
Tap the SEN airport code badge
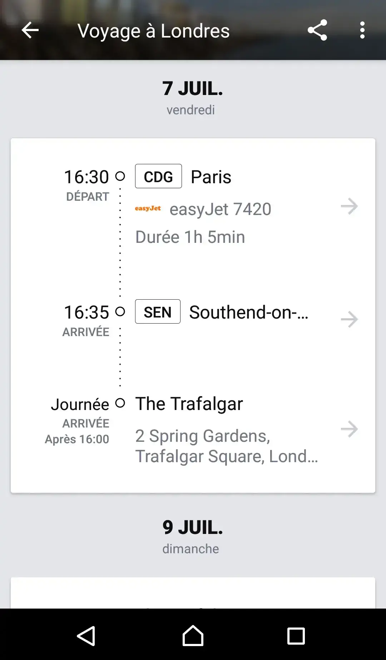[x=158, y=312]
